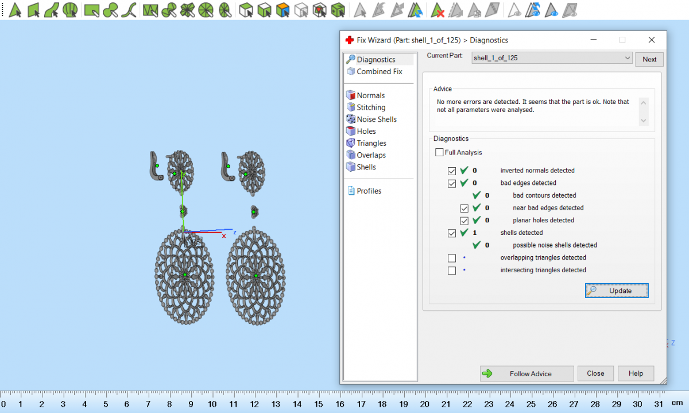Image resolution: width=689 pixels, height=413 pixels.
Task: Tick the intersecting triangles detected checkbox
Action: click(x=452, y=271)
